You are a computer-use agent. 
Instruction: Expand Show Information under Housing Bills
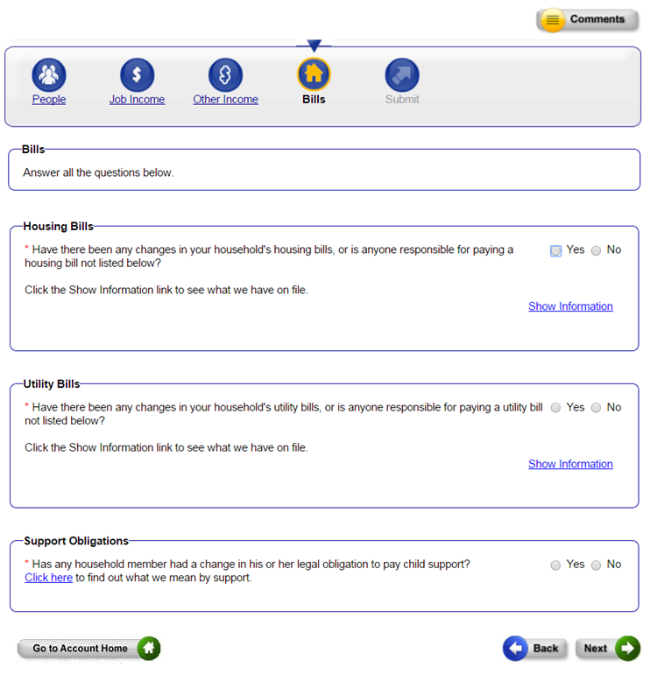[570, 306]
